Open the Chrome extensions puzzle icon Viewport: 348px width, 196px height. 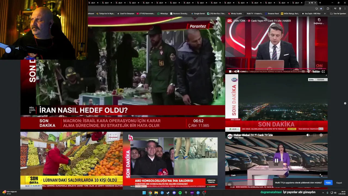(328, 8)
